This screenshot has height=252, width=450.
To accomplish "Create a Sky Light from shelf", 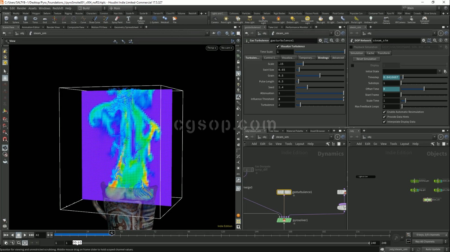I will 320,19.
